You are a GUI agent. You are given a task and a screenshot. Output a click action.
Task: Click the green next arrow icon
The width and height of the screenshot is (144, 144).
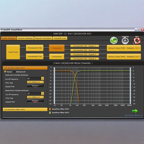[x=135, y=111]
